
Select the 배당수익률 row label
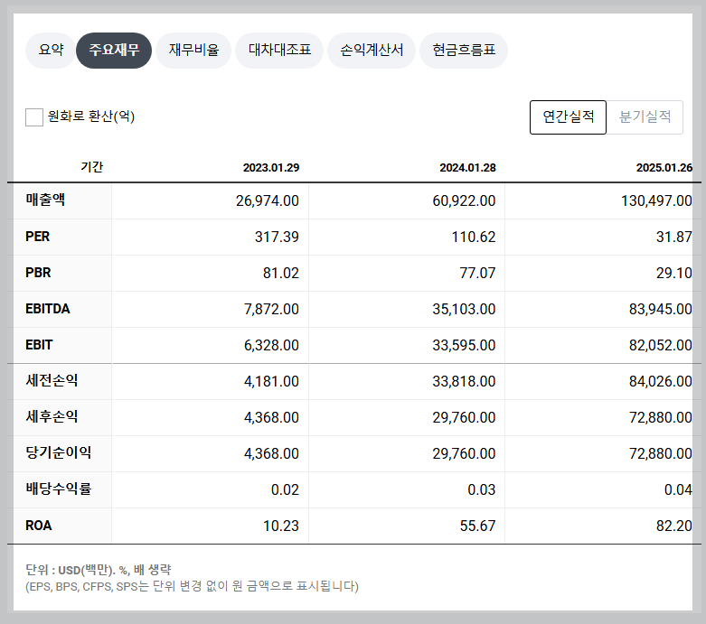click(x=59, y=489)
